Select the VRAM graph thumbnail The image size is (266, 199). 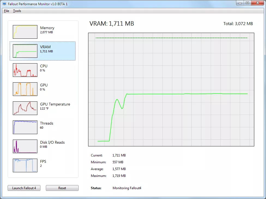click(25, 51)
